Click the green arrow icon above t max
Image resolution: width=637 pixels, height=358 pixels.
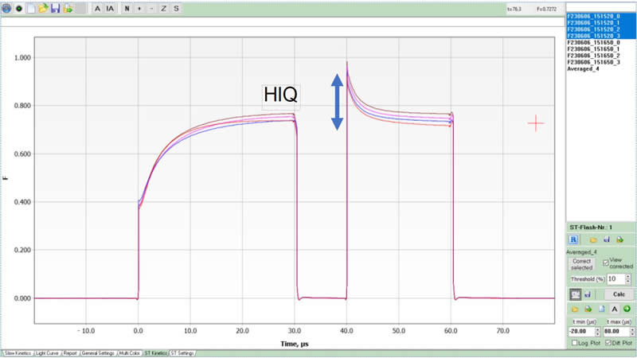pos(627,309)
